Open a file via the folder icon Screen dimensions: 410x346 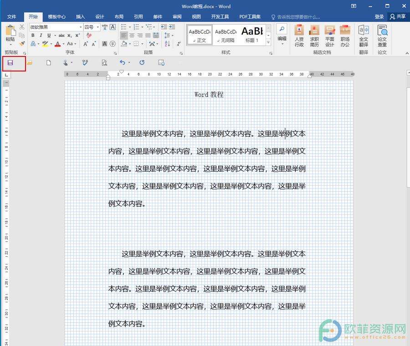pos(29,63)
